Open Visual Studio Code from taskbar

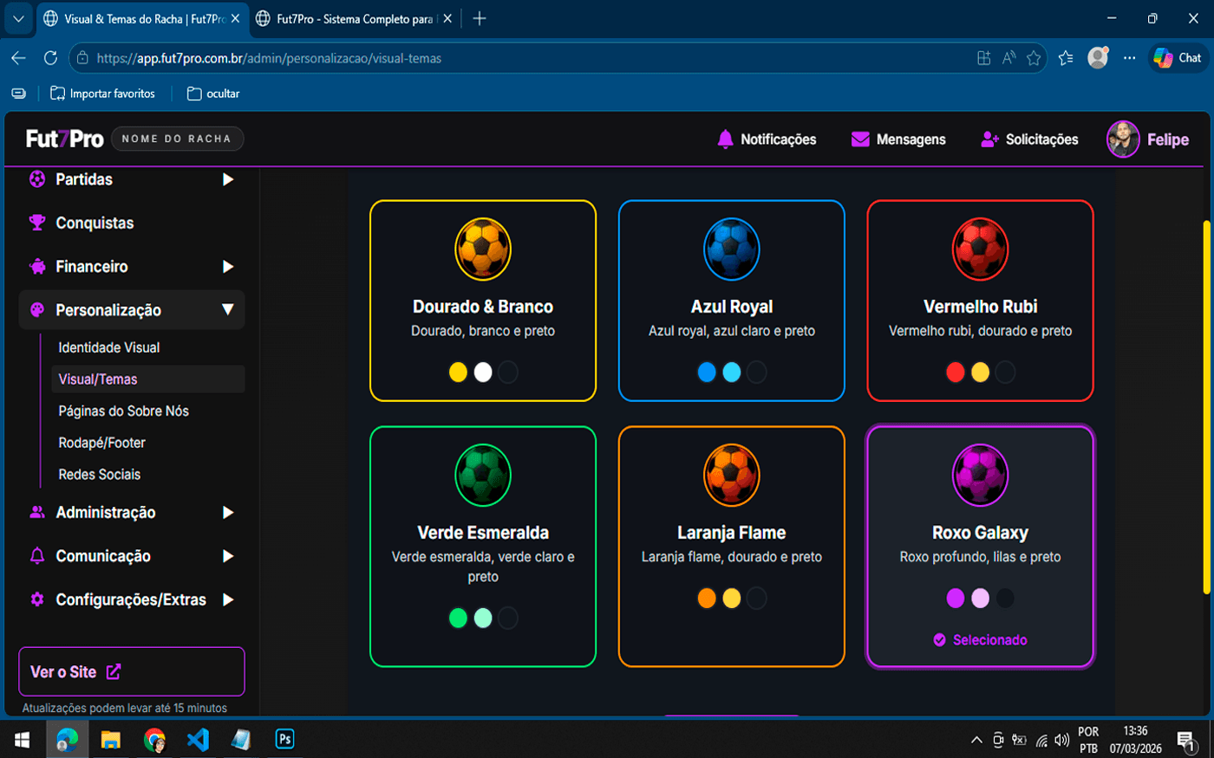[x=198, y=739]
